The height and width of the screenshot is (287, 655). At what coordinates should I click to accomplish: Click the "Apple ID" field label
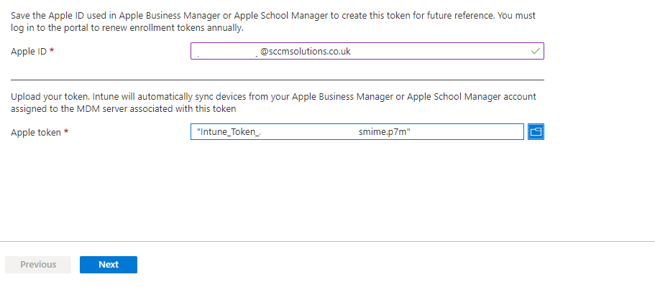click(28, 52)
